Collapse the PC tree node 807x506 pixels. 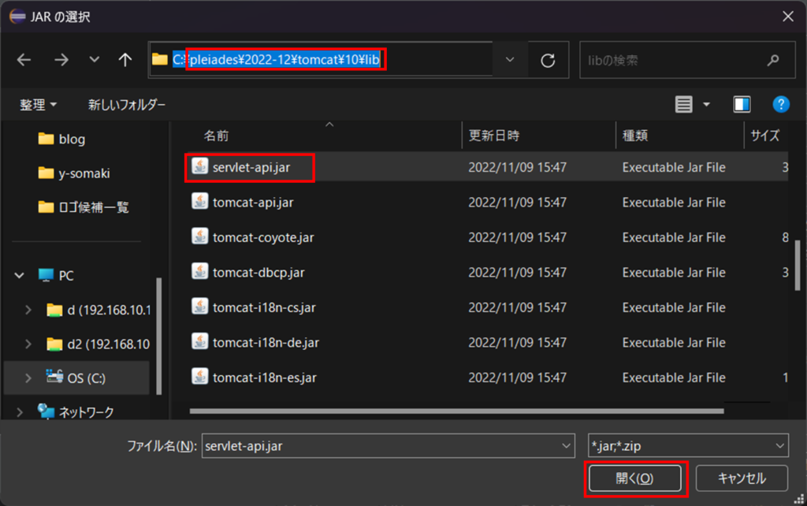pyautogui.click(x=19, y=276)
